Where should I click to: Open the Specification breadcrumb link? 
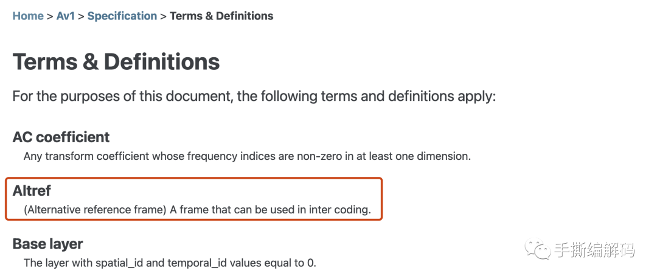122,16
